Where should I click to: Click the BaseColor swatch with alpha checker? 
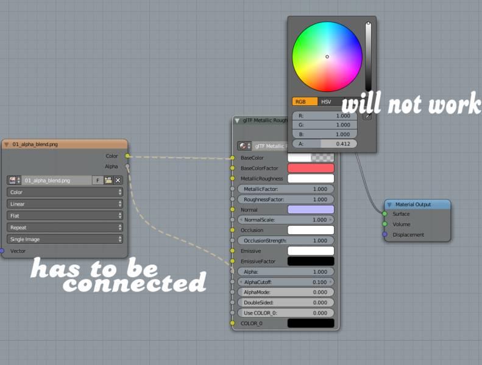tap(311, 158)
